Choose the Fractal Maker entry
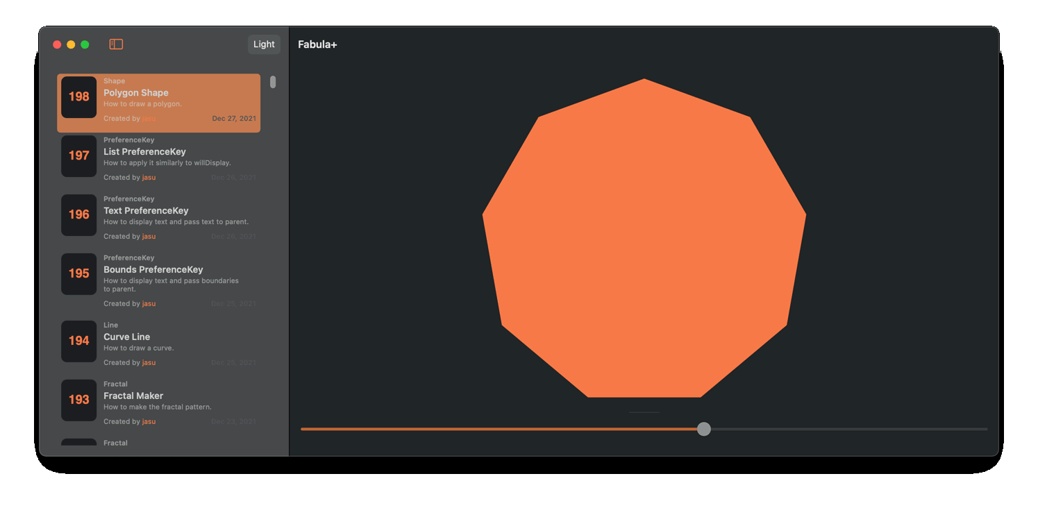Screen dimensions: 1038x508 [133, 396]
